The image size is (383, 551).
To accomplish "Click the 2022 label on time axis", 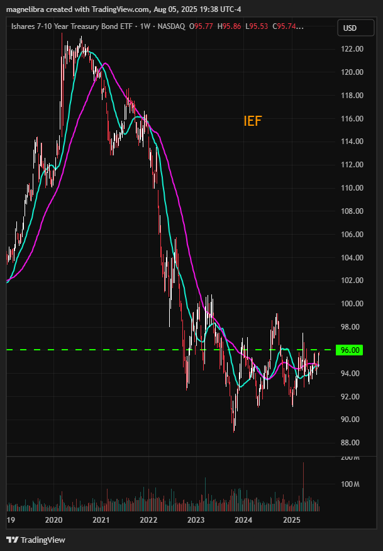I will pyautogui.click(x=148, y=520).
